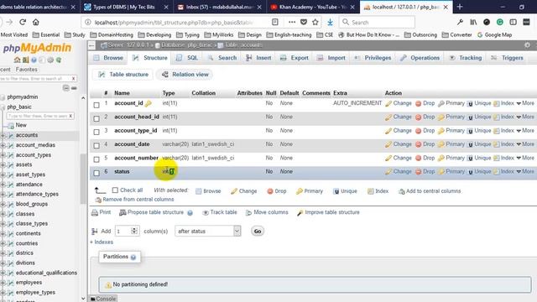Screen dimensions: 537x302
Task: Open the Export tab
Action: (x=295, y=58)
